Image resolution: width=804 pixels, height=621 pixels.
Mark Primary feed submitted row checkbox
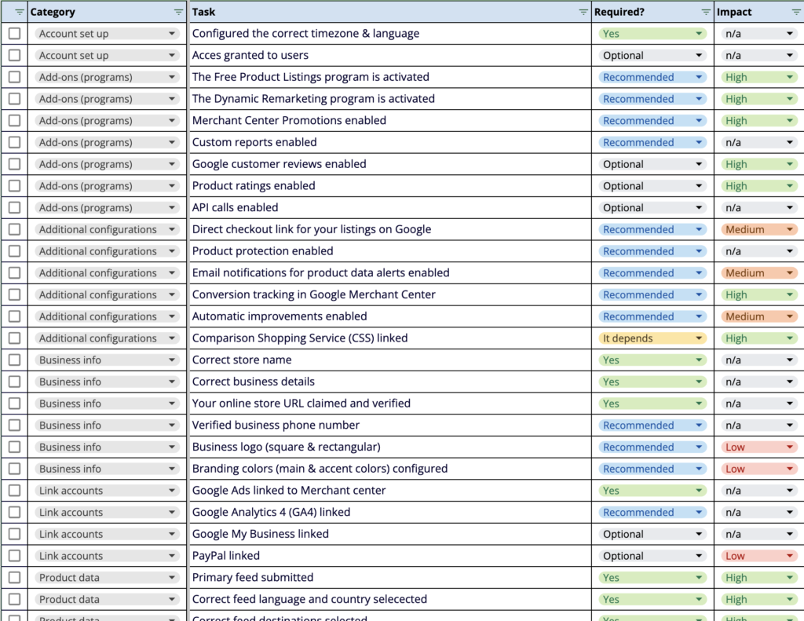click(15, 578)
